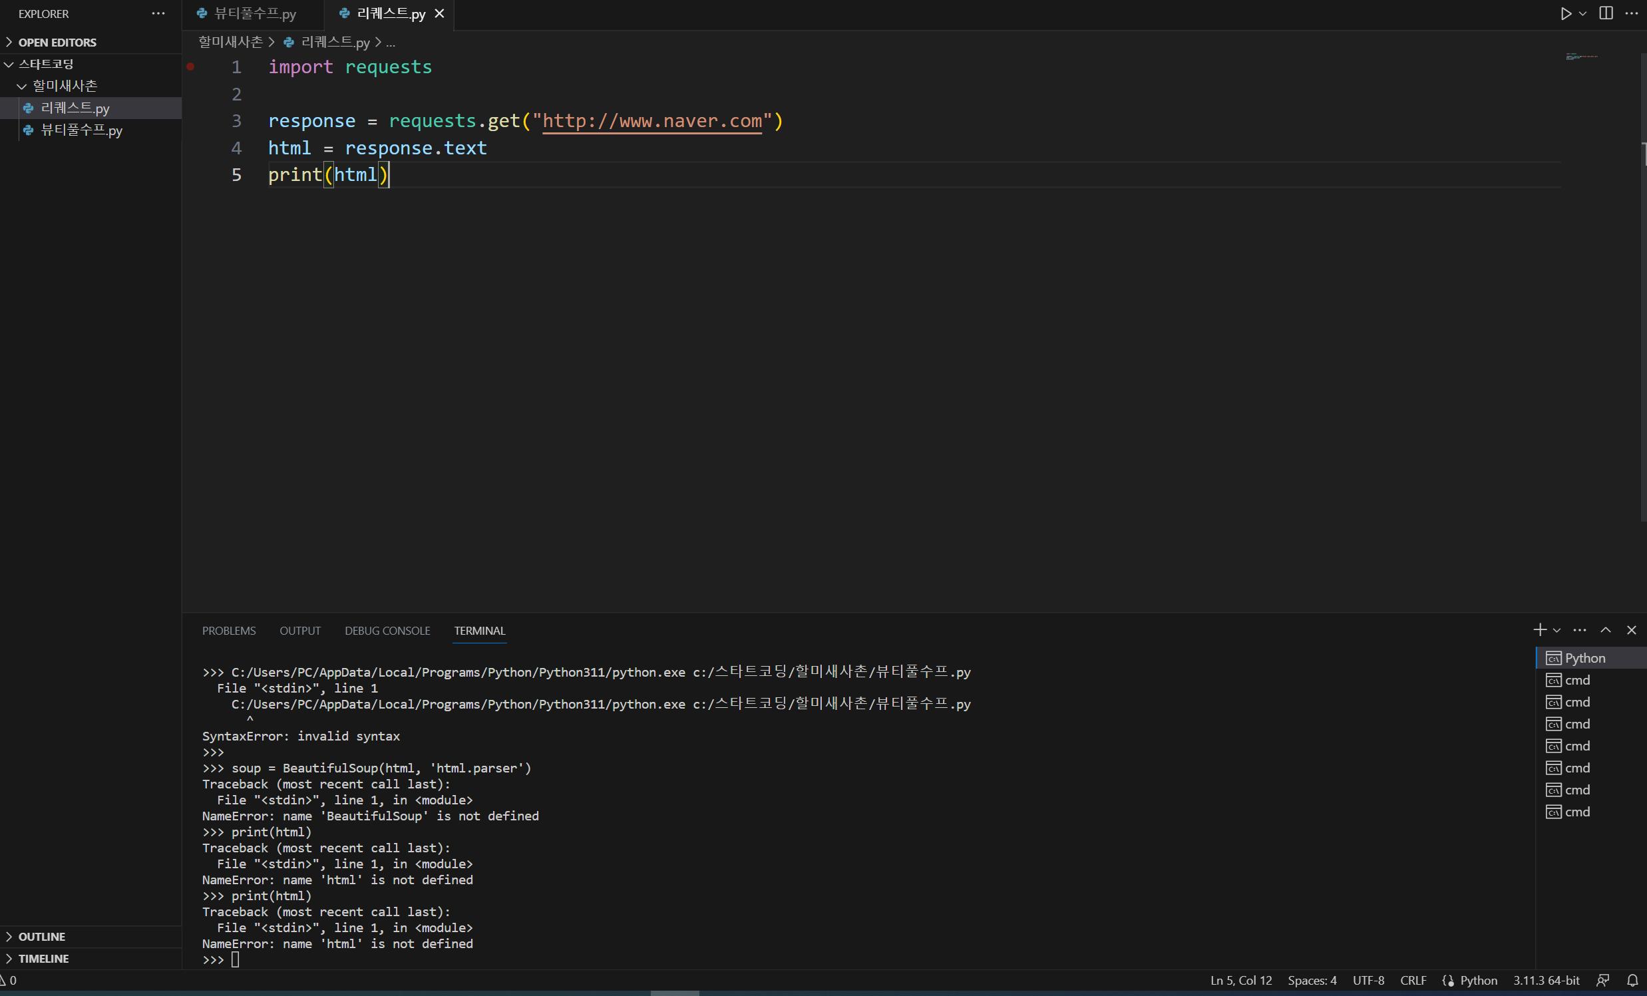Select the Python terminal in the list
This screenshot has height=996, width=1647.
(x=1591, y=658)
